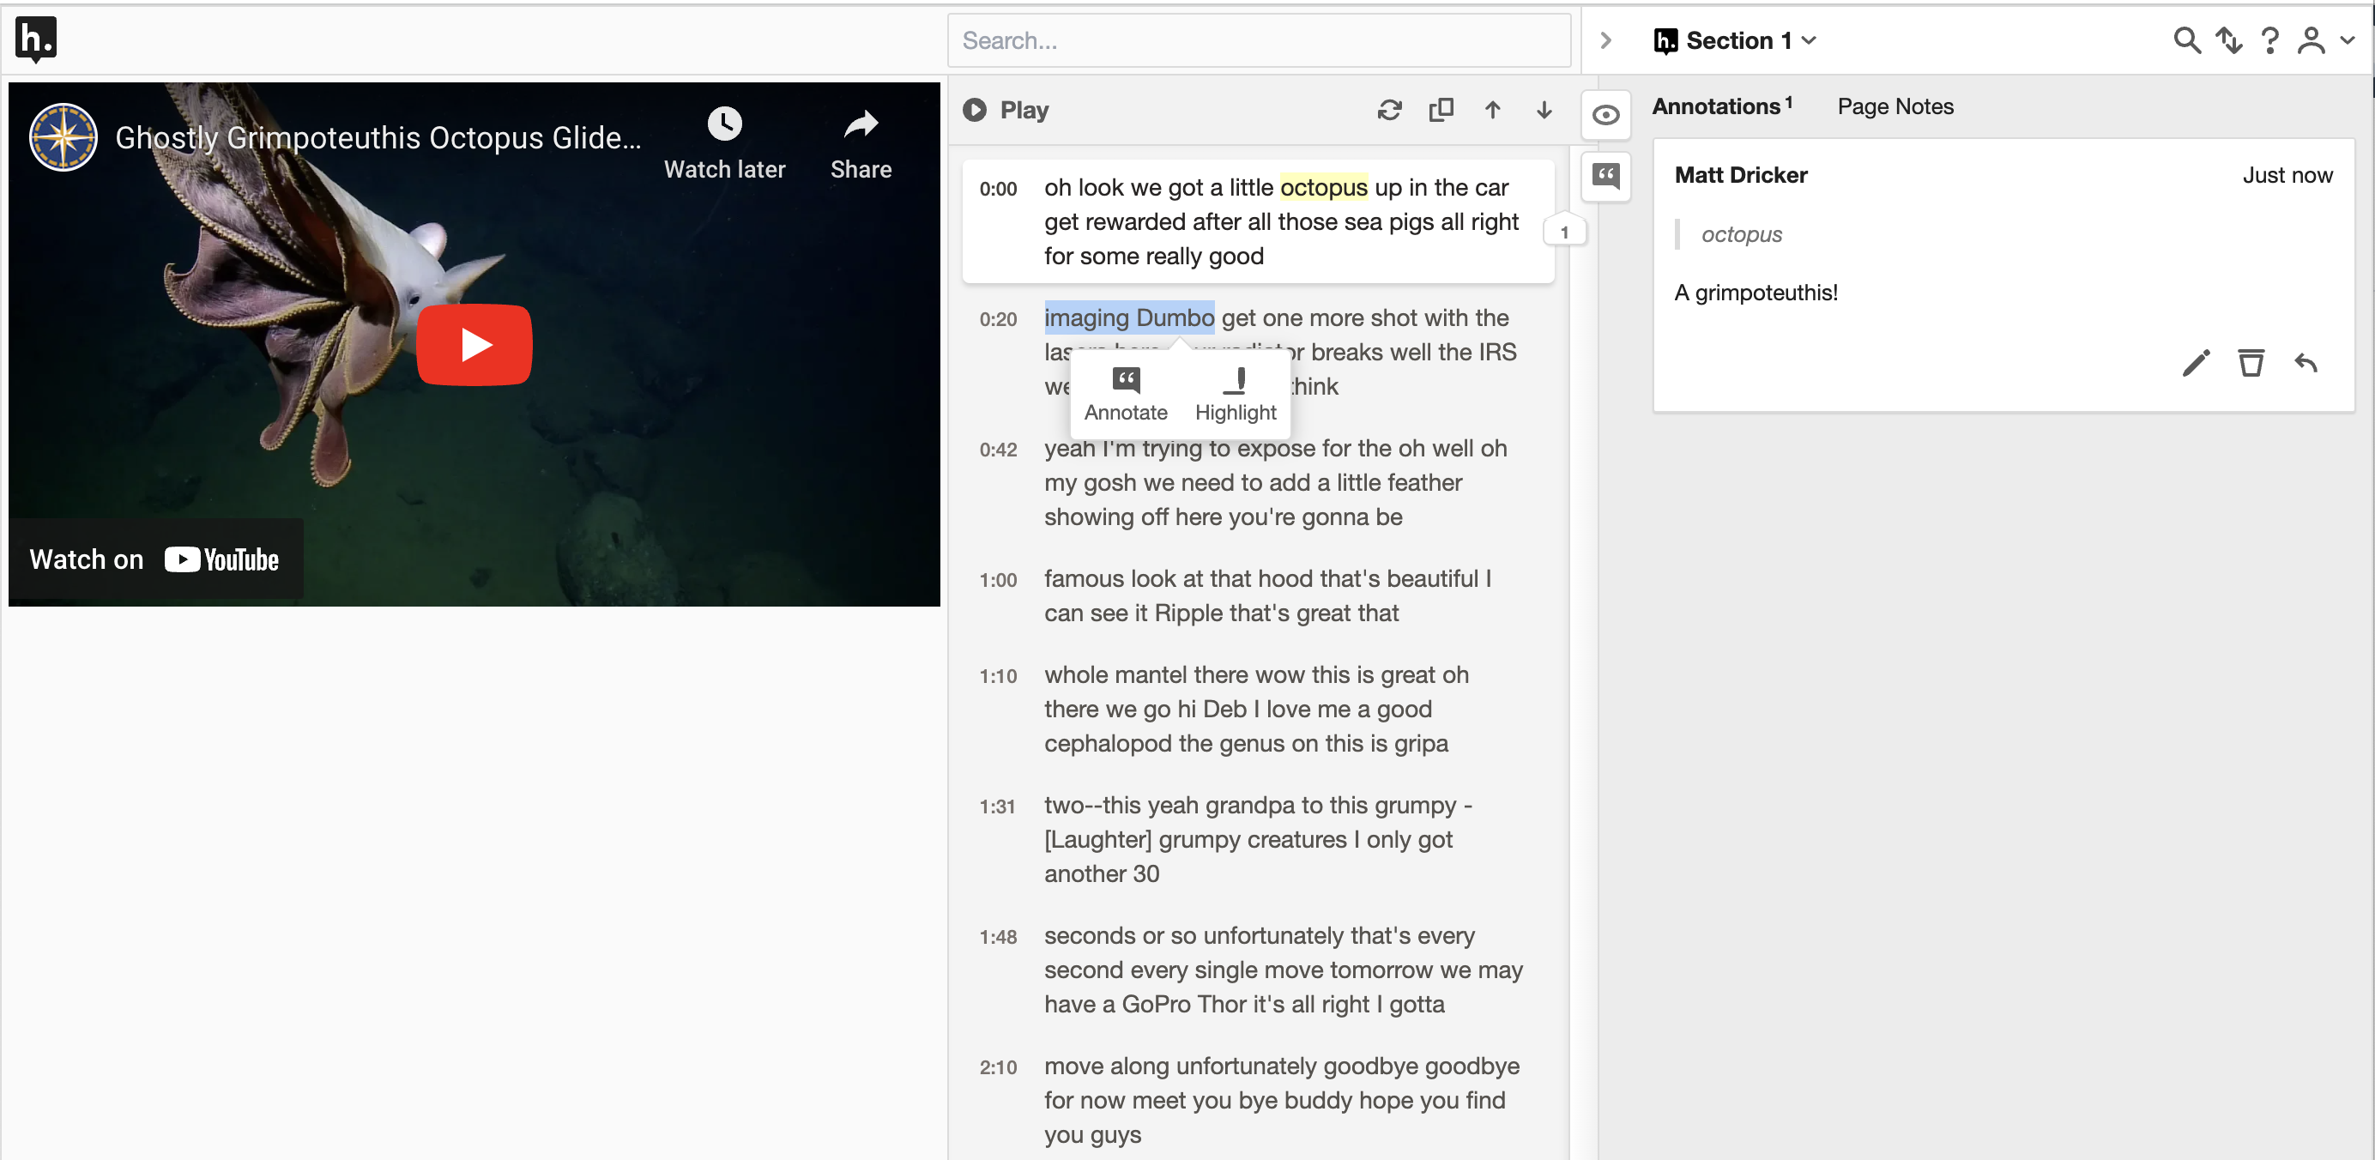This screenshot has height=1160, width=2375.
Task: Select the Annotate tool in the popup
Action: tap(1126, 395)
